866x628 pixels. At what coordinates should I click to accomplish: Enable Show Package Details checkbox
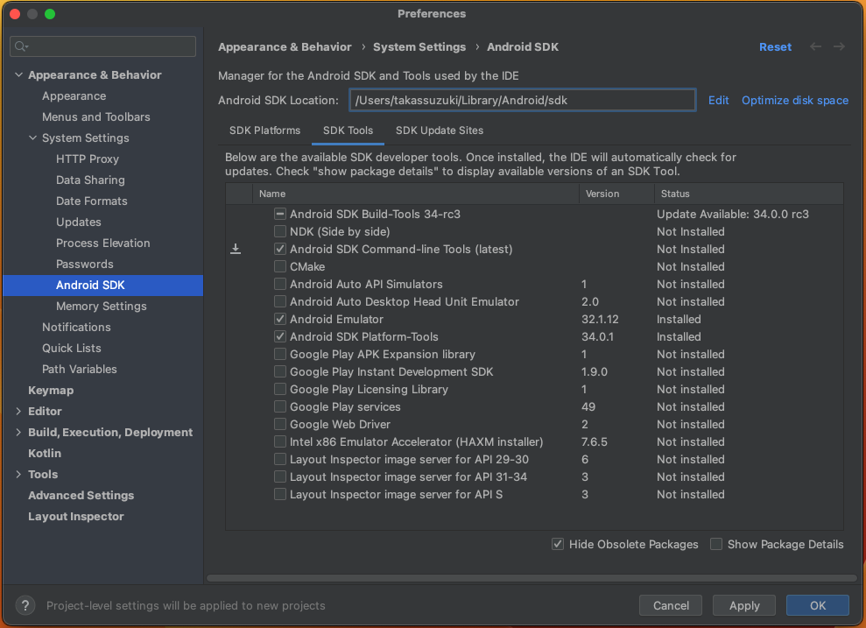pyautogui.click(x=716, y=544)
